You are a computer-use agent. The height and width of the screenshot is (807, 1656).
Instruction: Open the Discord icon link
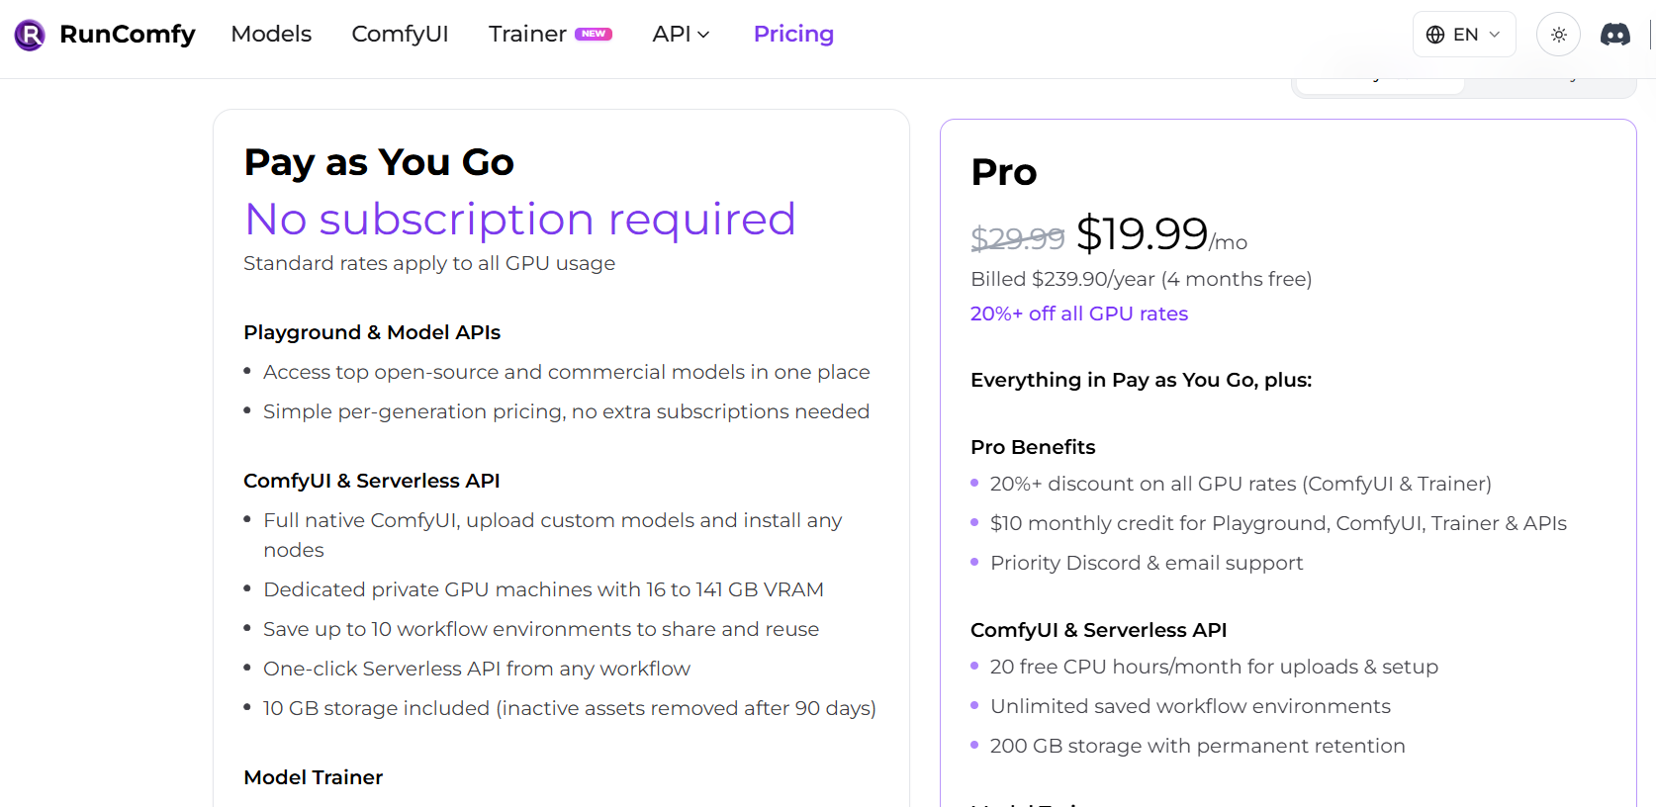click(1614, 35)
